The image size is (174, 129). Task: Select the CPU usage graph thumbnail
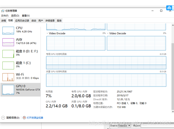coord(8,31)
